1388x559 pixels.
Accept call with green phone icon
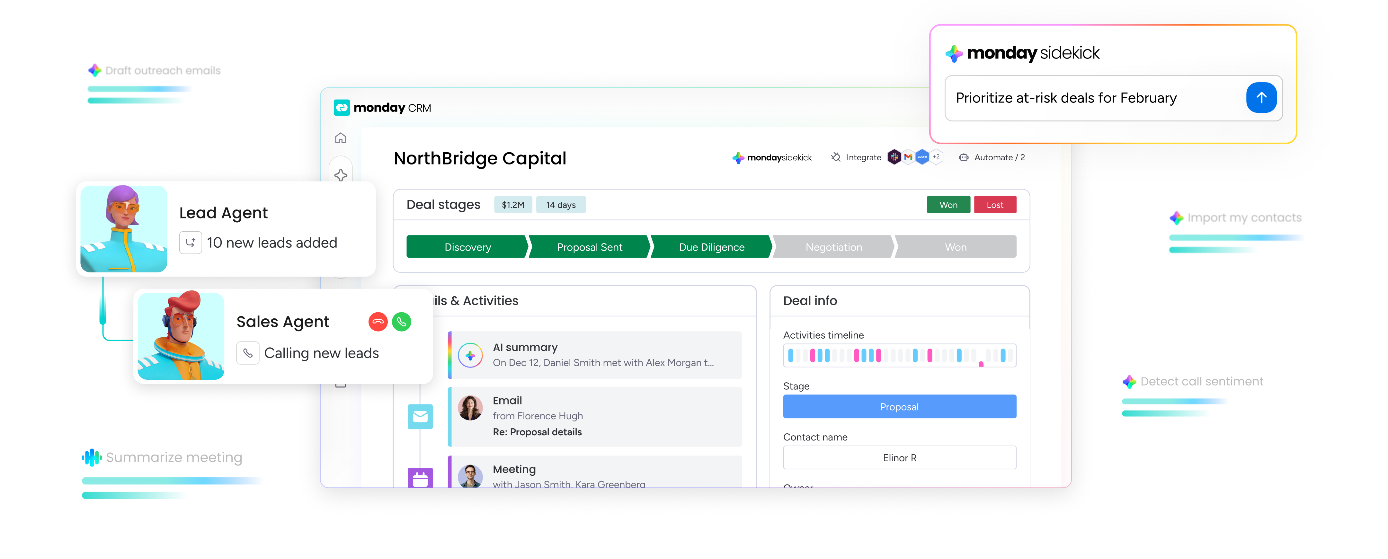pyautogui.click(x=401, y=322)
